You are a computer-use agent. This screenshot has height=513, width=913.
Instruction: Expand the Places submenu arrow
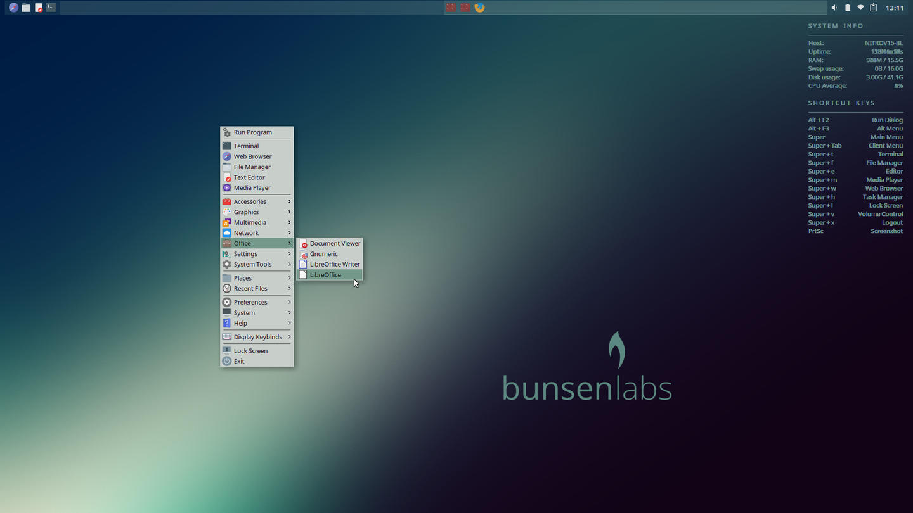[x=290, y=278]
